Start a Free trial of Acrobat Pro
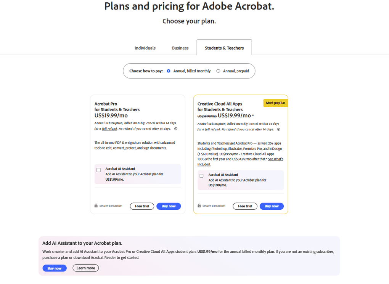Viewport: 389px width, 284px height. click(x=142, y=206)
